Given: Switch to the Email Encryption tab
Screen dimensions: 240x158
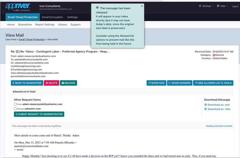Looking at the screenshot, I should [52, 17].
